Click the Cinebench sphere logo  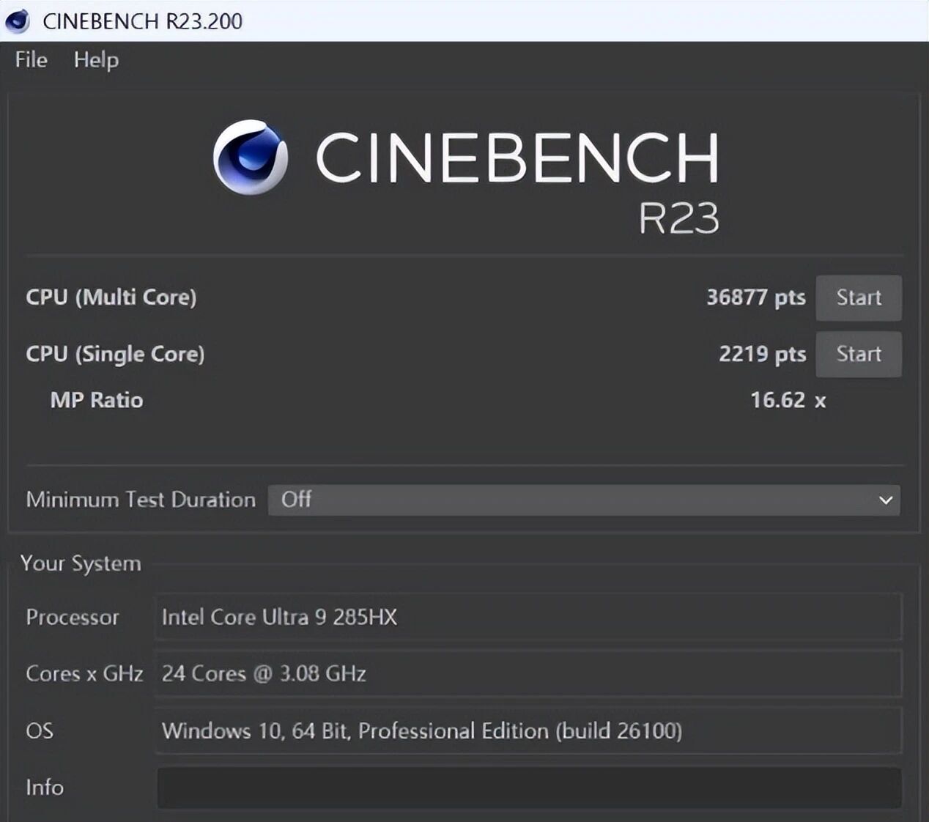pyautogui.click(x=251, y=158)
